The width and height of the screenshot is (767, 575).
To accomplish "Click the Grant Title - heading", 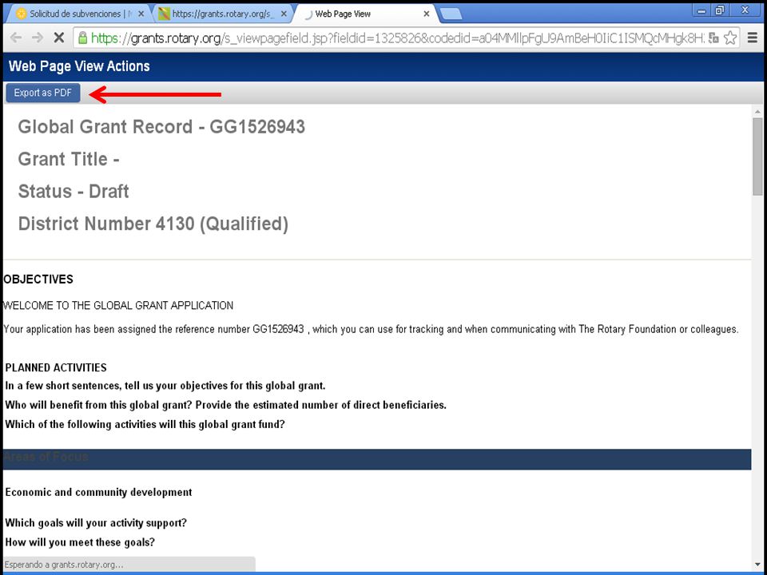I will [69, 159].
